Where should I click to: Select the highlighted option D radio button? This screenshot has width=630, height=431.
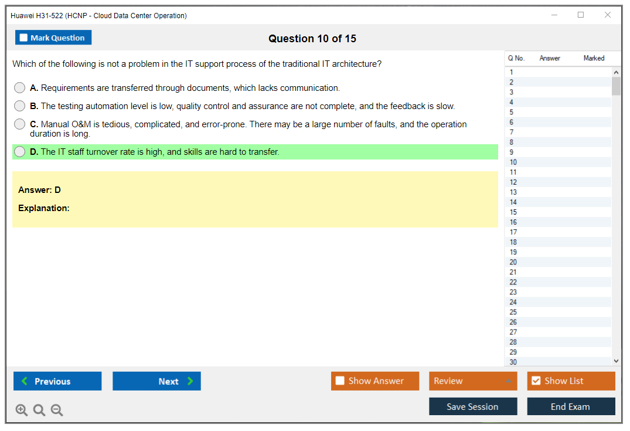tap(20, 152)
